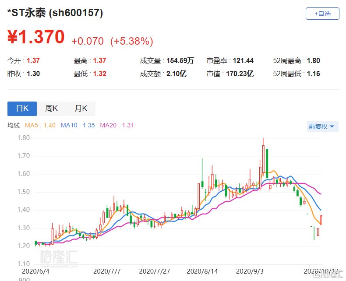This screenshot has height=281, width=346.
Task: Click the 52周最高 value 1.80
Action: point(313,60)
